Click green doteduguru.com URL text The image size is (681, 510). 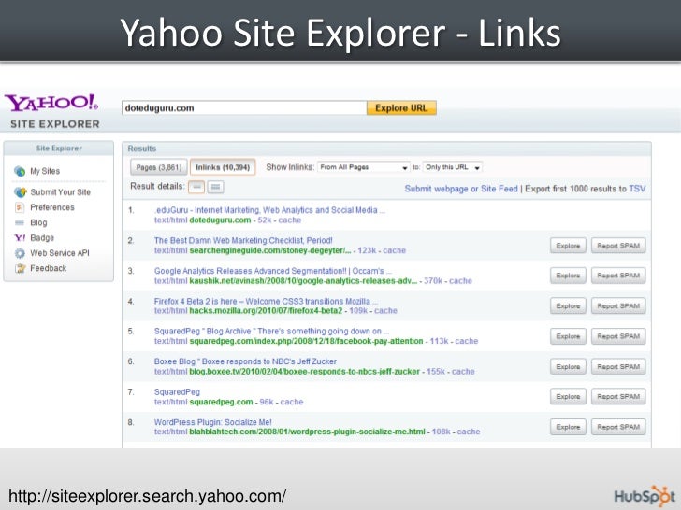pos(220,220)
